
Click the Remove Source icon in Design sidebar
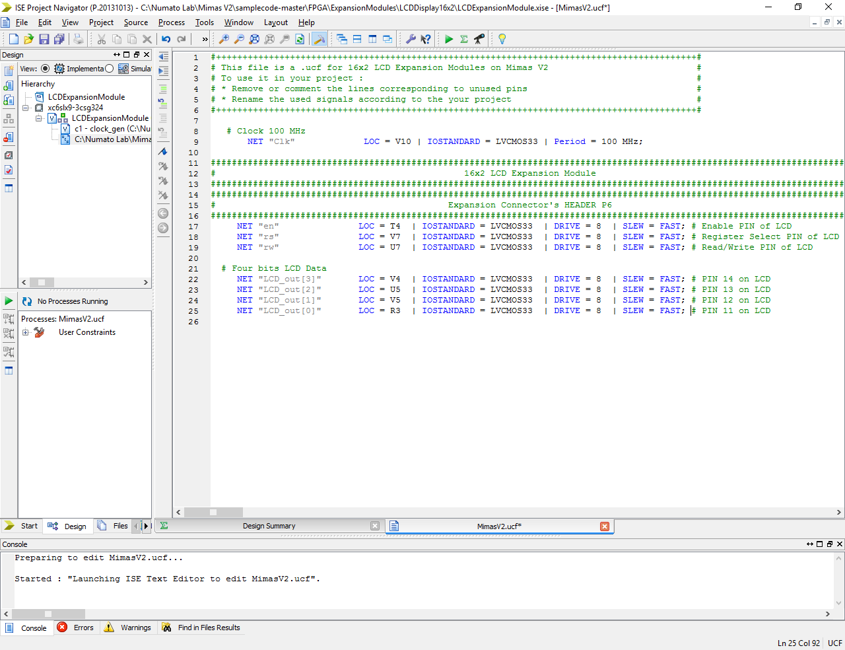pyautogui.click(x=9, y=137)
